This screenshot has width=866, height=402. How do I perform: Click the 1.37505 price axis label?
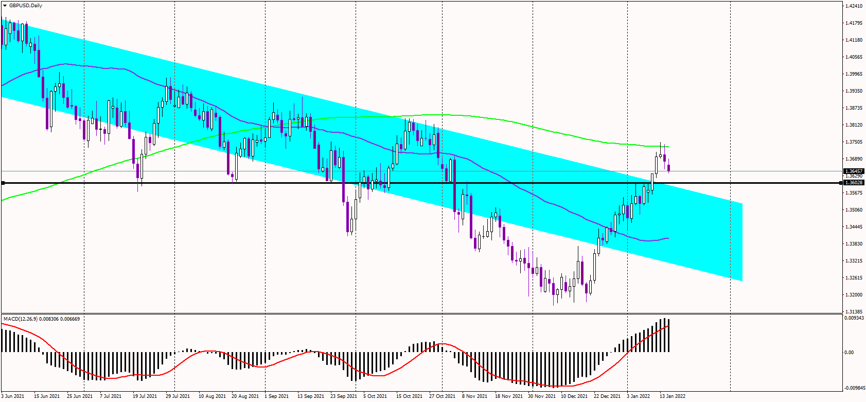point(854,142)
